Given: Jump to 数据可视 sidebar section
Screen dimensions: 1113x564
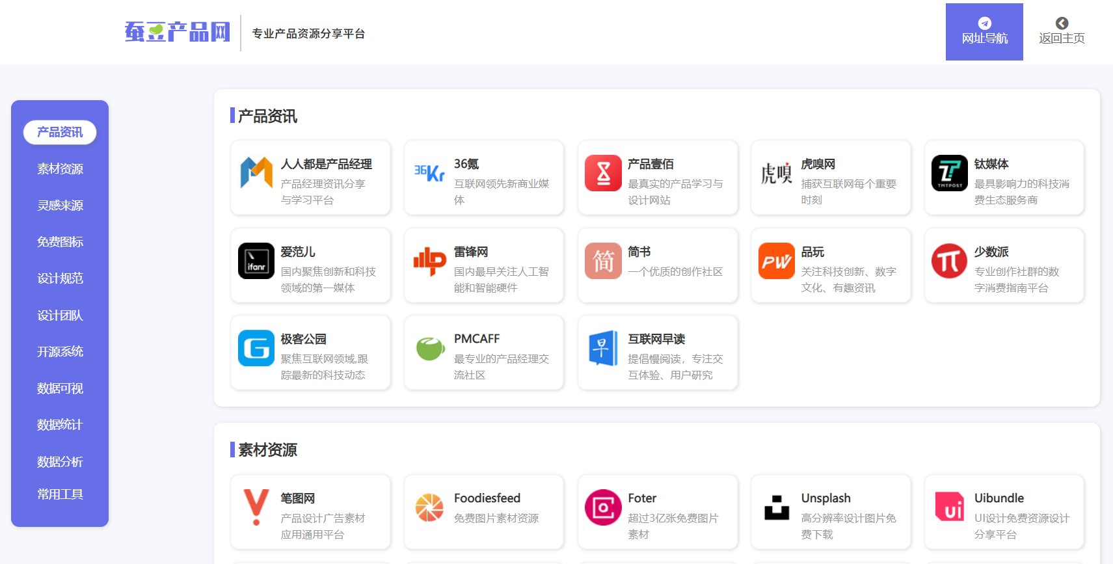Looking at the screenshot, I should tap(60, 388).
